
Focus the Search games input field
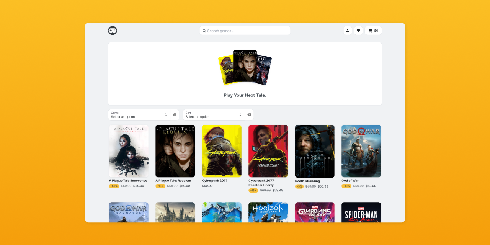click(245, 31)
